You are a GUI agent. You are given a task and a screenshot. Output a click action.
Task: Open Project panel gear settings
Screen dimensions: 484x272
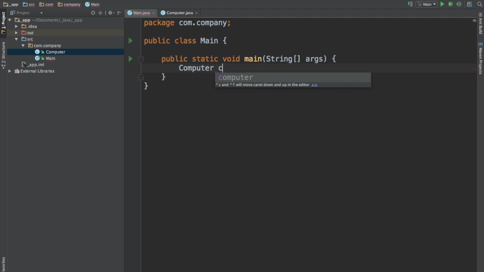point(111,13)
